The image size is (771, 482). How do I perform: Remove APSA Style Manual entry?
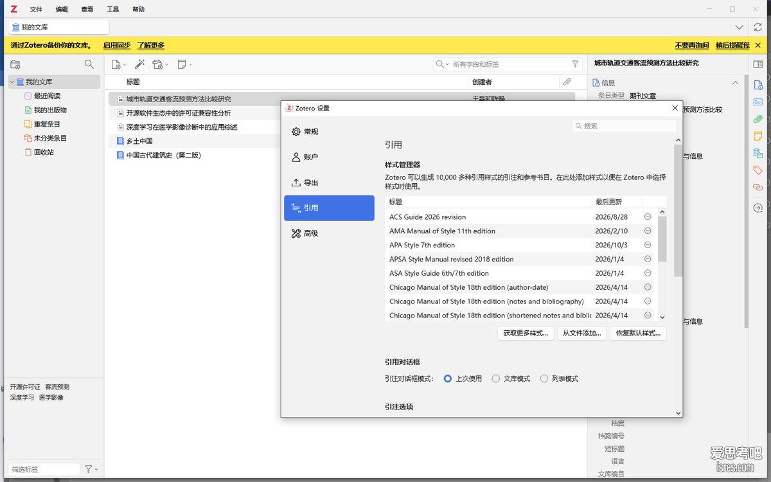(x=648, y=259)
